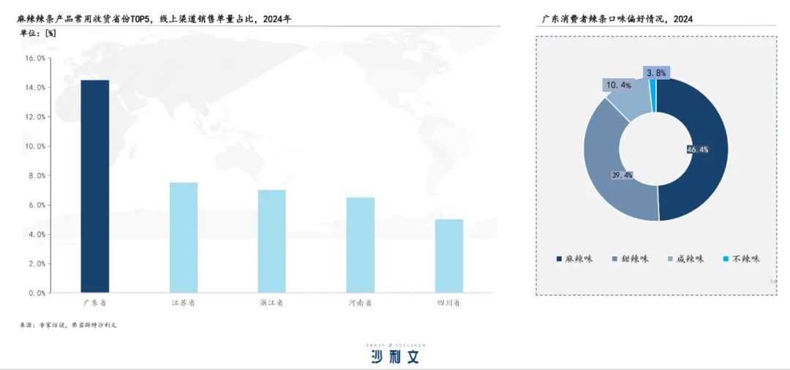
Task: Click the 四川省 axis label
Action: point(449,303)
